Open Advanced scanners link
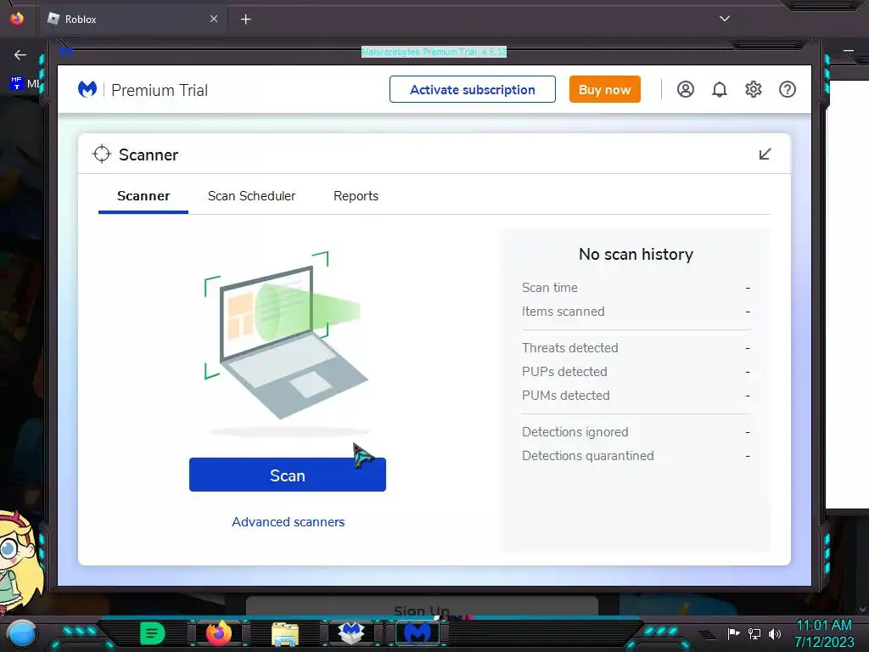 tap(289, 522)
